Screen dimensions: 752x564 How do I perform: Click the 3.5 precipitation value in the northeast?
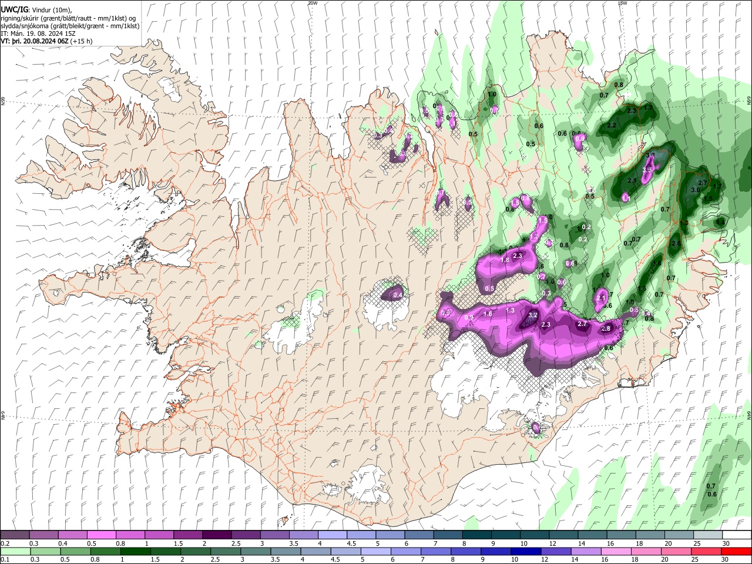[647, 170]
